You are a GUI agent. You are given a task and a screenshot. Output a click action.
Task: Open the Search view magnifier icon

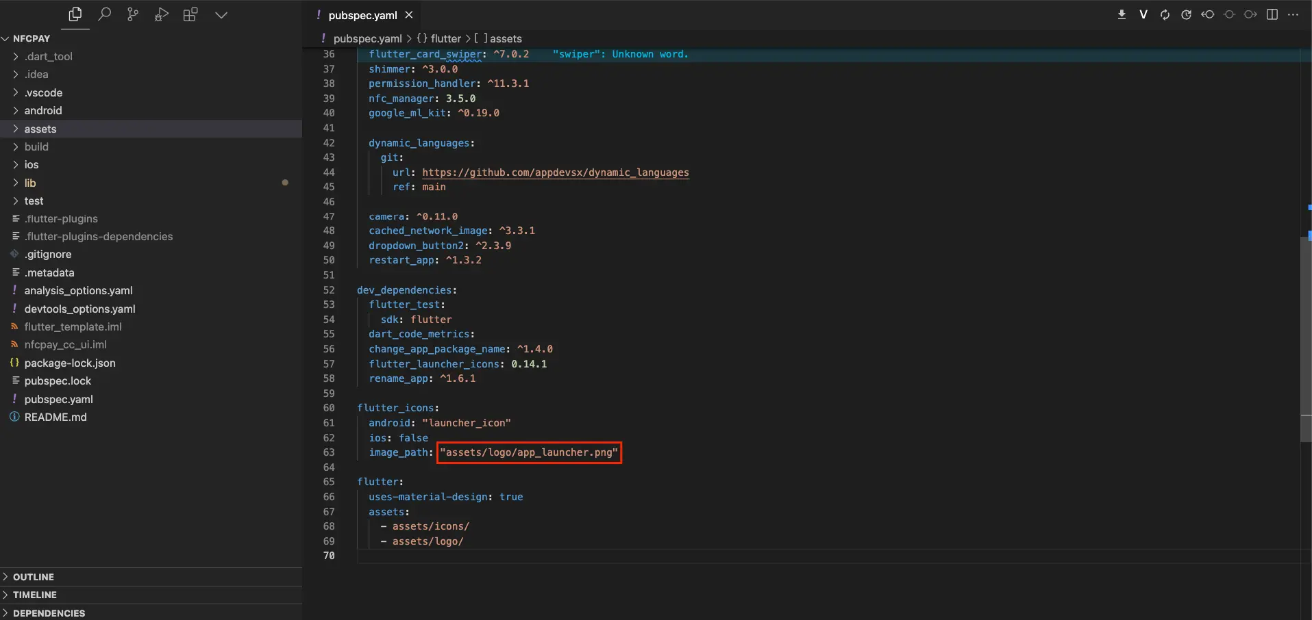[x=105, y=14]
